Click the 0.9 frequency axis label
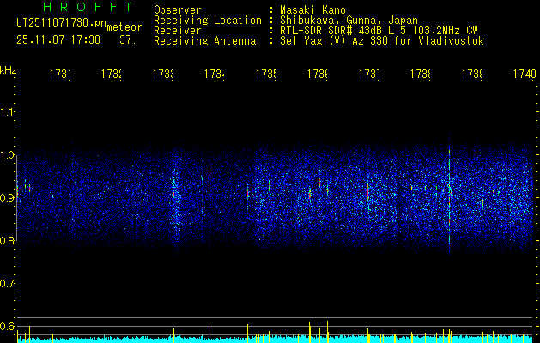 [x=7, y=198]
